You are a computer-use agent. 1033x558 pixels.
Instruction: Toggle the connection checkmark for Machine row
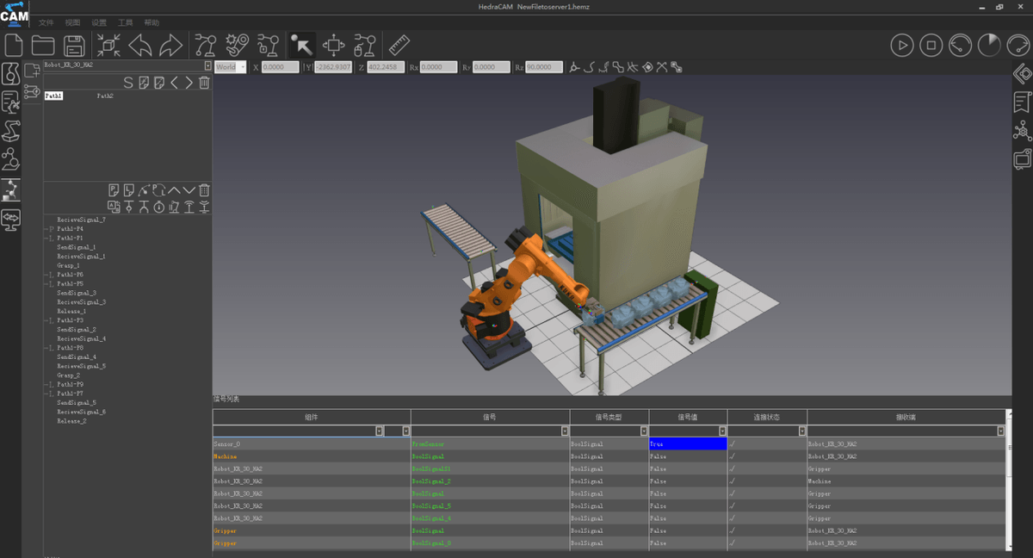click(x=733, y=456)
